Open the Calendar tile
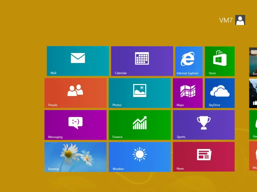The image size is (257, 192). [x=142, y=61]
